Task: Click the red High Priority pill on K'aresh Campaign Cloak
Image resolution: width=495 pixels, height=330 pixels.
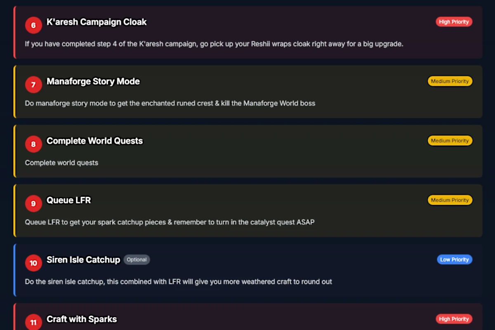Action: tap(454, 22)
